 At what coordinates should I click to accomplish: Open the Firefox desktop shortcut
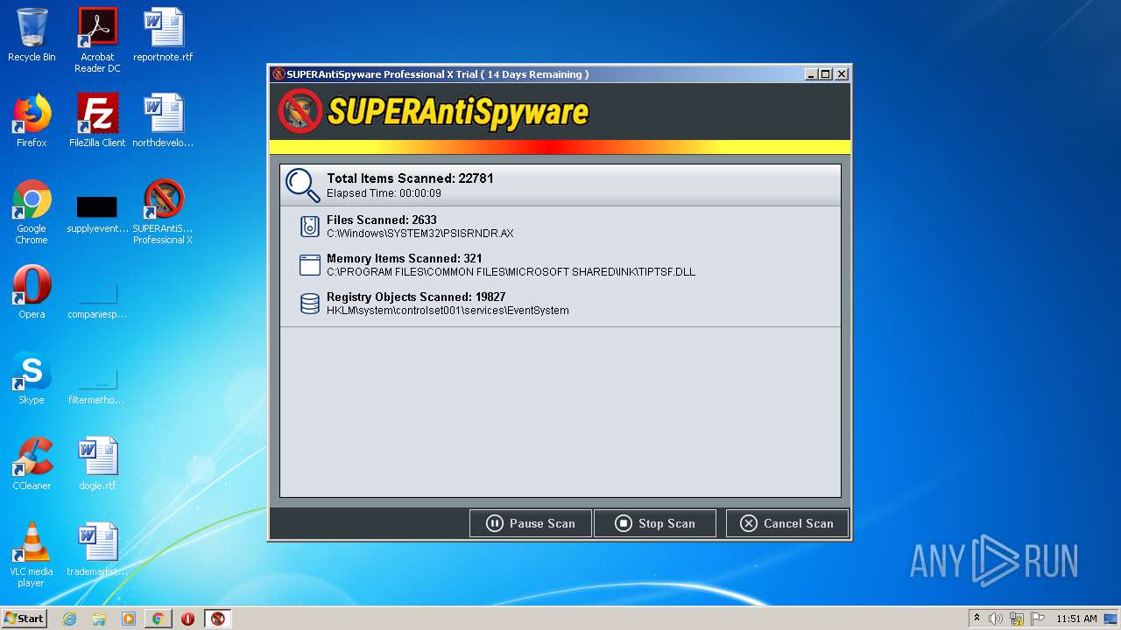[32, 121]
